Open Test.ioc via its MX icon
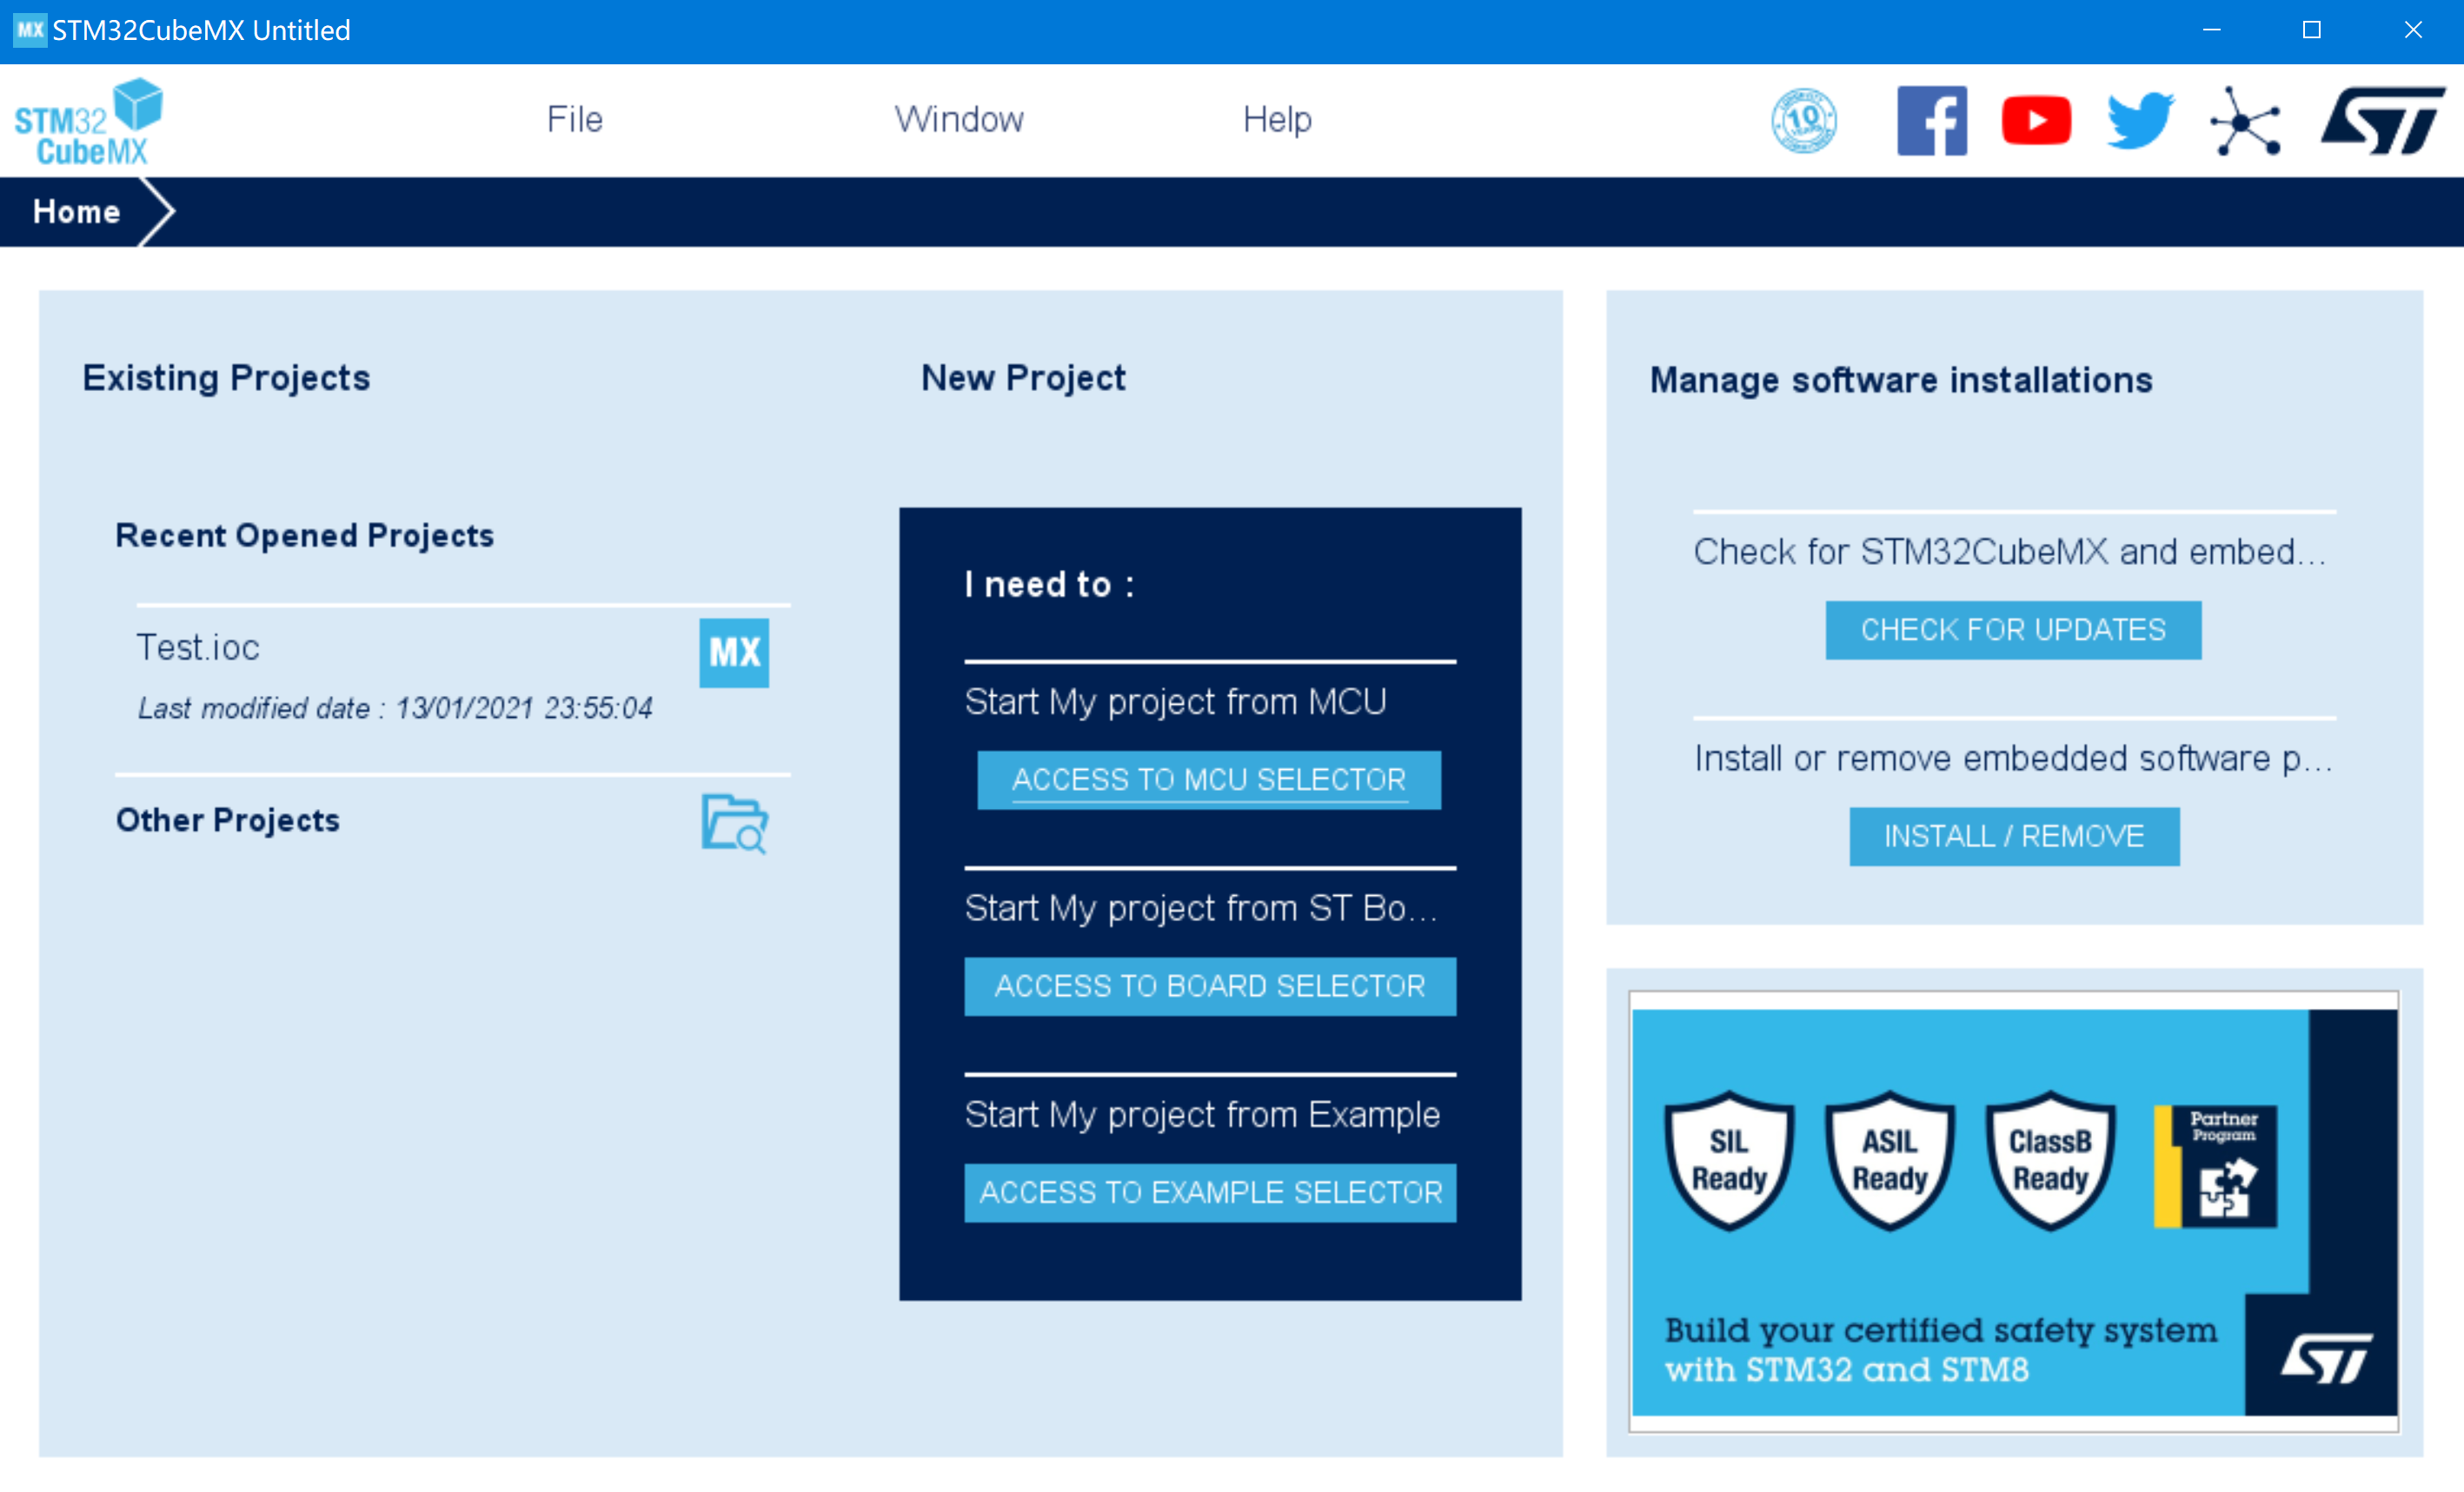The height and width of the screenshot is (1492, 2464). point(733,652)
